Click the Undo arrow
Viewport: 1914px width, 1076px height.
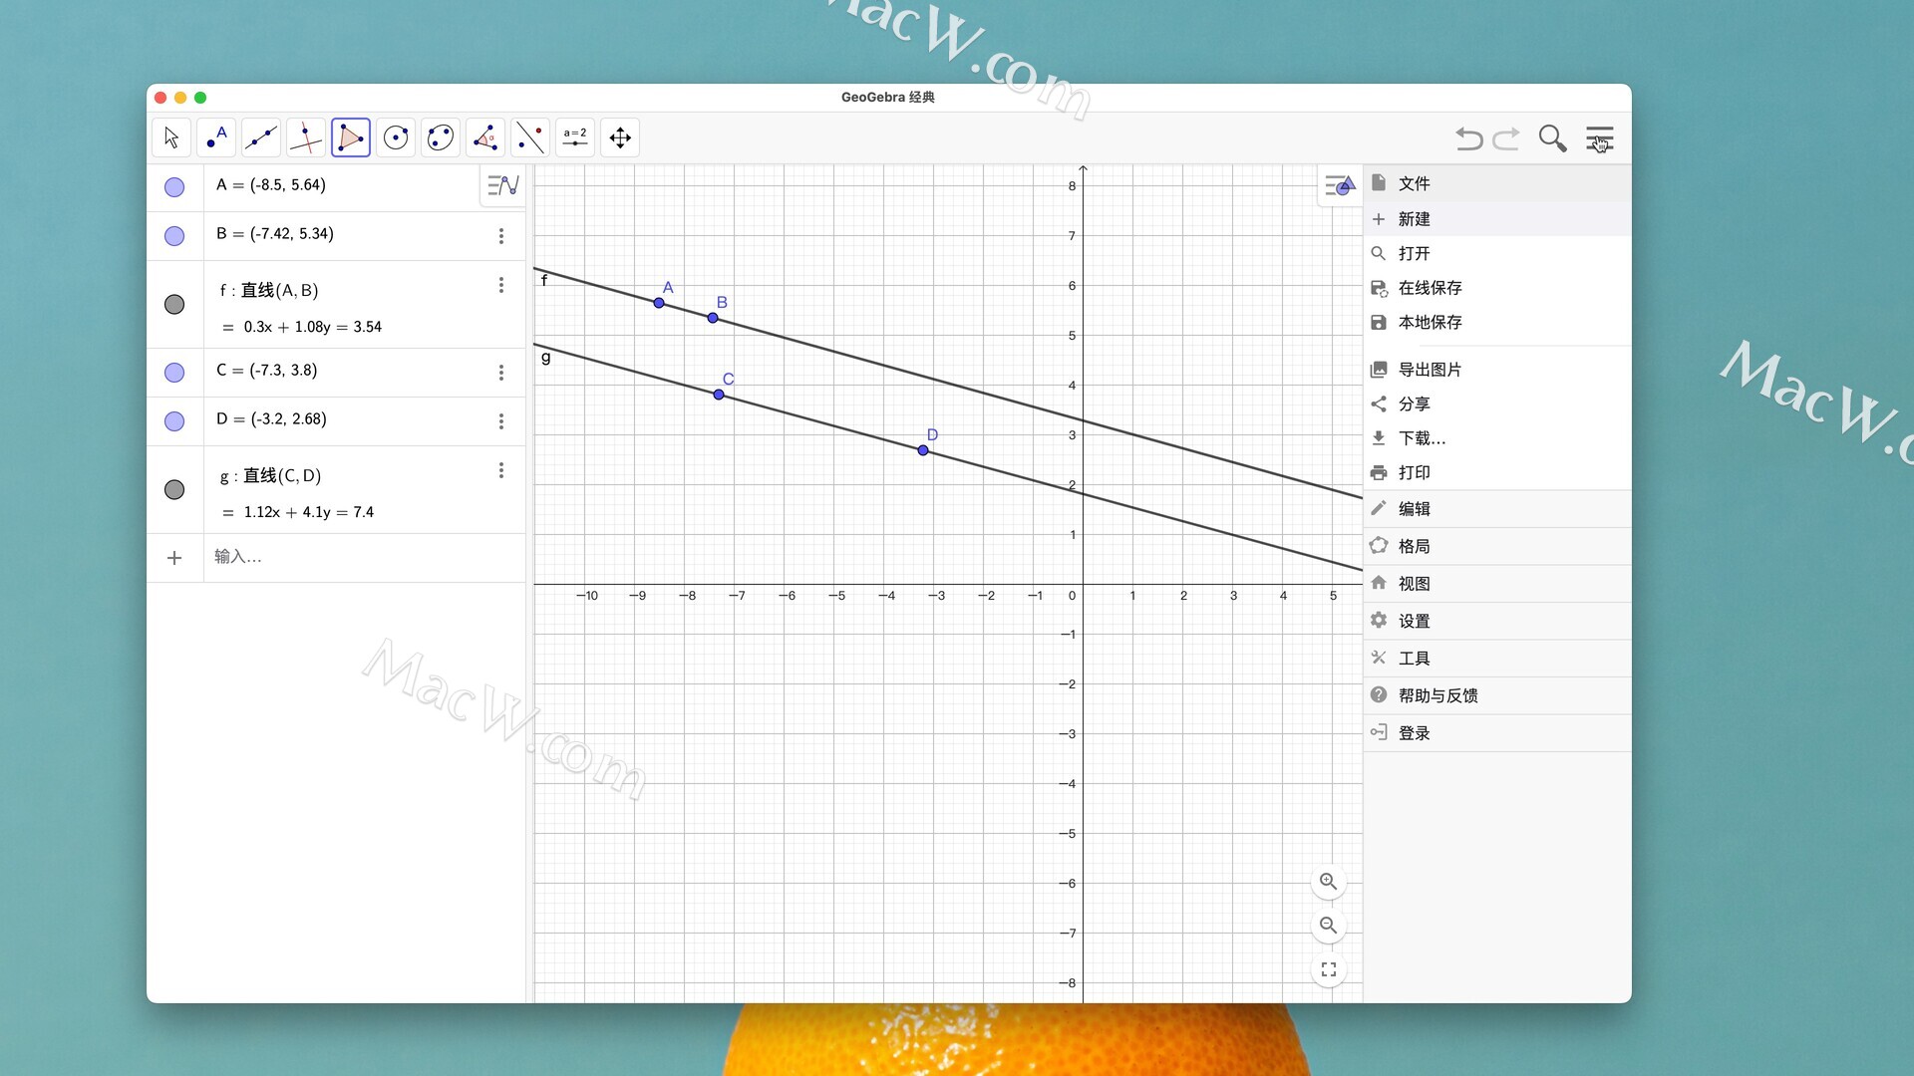1468,138
